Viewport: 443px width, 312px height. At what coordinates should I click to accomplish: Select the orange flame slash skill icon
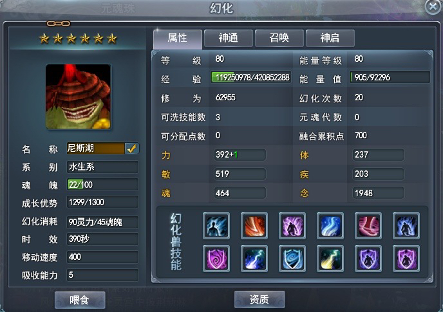point(254,226)
